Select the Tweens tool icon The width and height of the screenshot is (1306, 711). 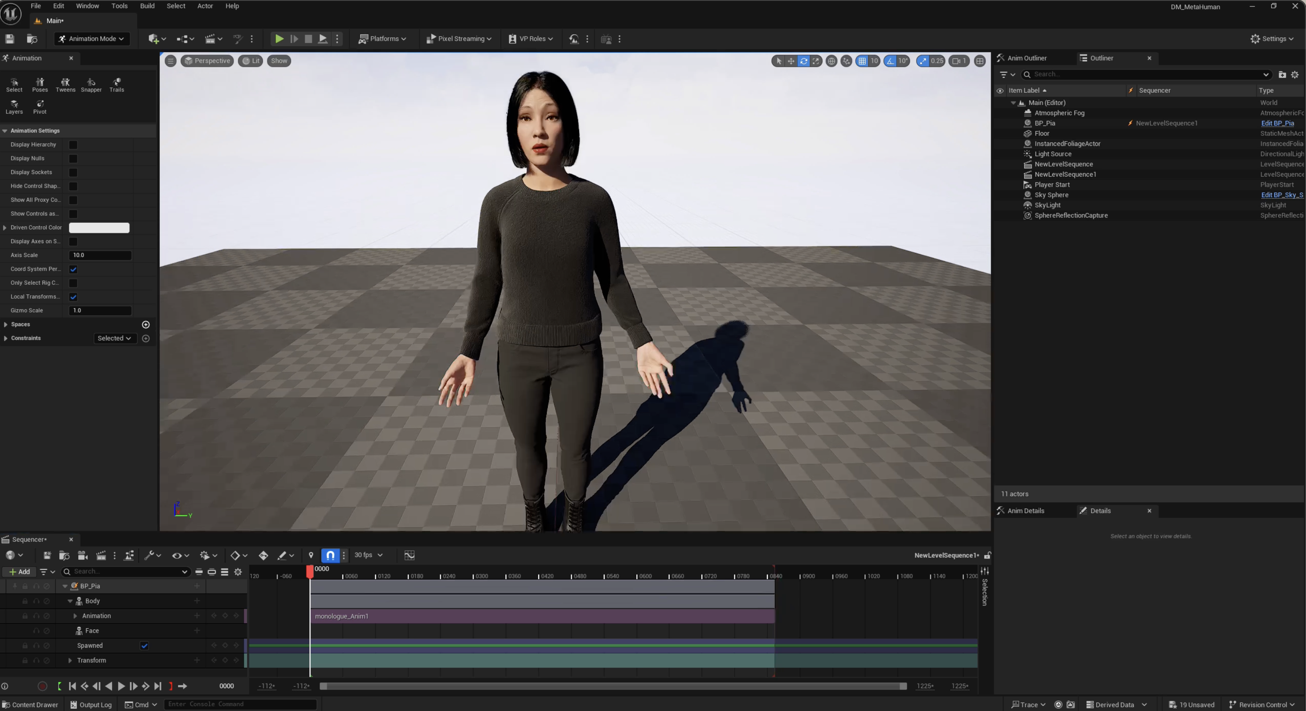tap(66, 85)
